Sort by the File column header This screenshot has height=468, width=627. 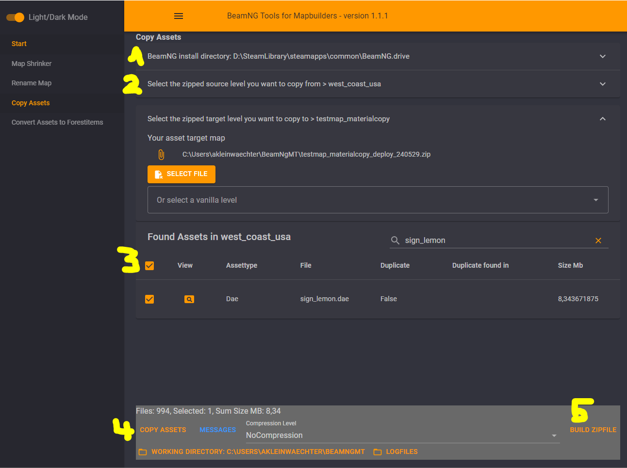(306, 266)
